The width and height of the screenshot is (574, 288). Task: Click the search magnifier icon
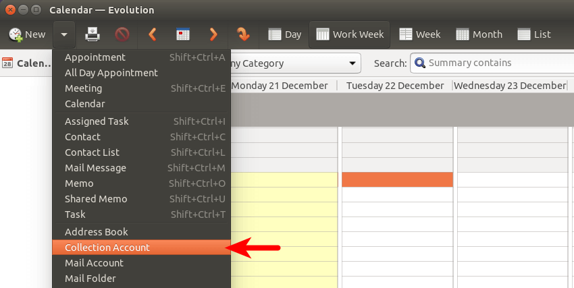pyautogui.click(x=420, y=63)
